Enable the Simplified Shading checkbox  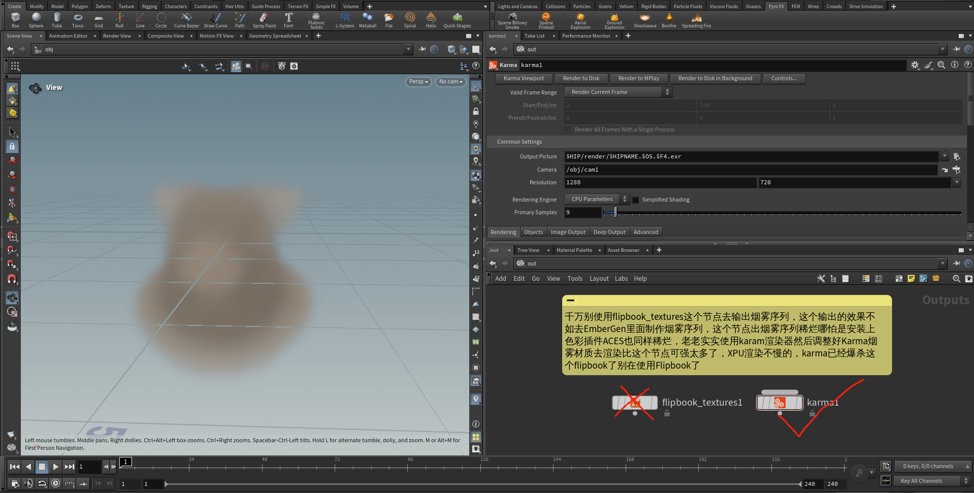(636, 200)
